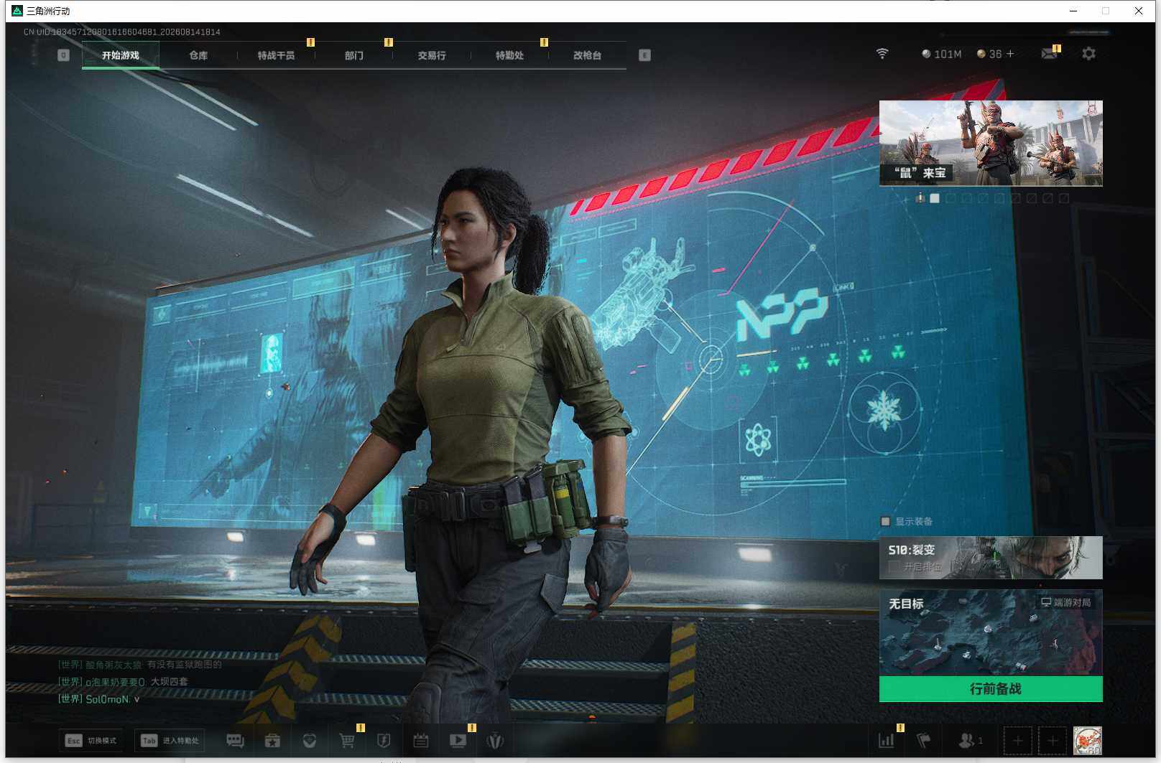Click the first empty squad invite slot

(1017, 740)
